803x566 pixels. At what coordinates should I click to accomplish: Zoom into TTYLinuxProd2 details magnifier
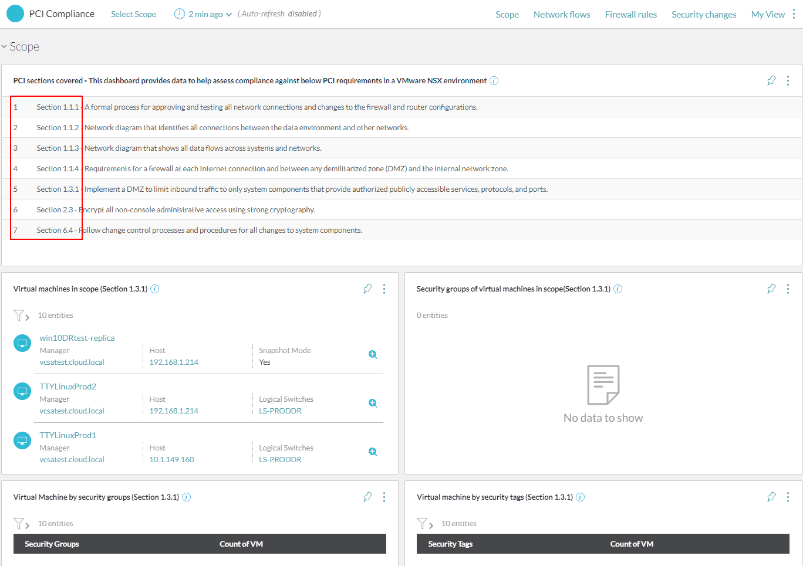373,403
